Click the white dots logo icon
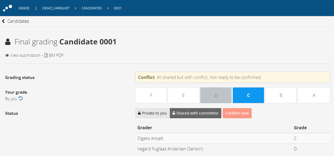 tap(8, 8)
